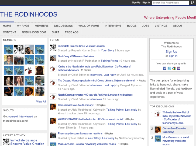Open INTERVIEWS navigation tab
This screenshot has width=196, height=146.
click(x=113, y=26)
